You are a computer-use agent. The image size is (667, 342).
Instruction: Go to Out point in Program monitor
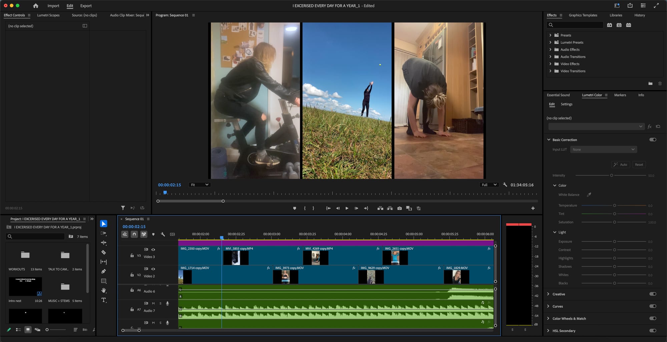[x=366, y=208]
